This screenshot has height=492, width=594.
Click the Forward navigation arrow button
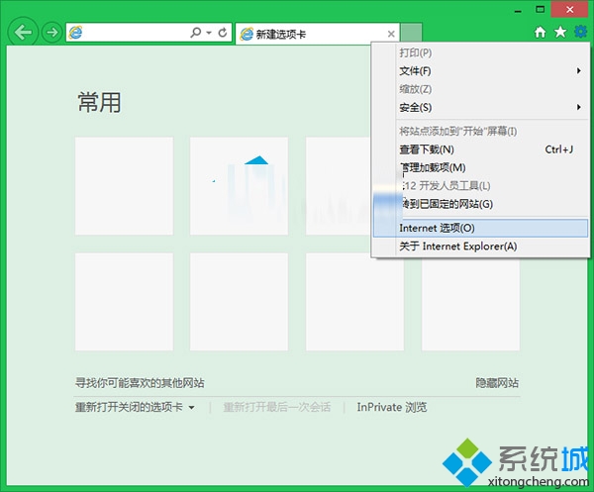51,33
